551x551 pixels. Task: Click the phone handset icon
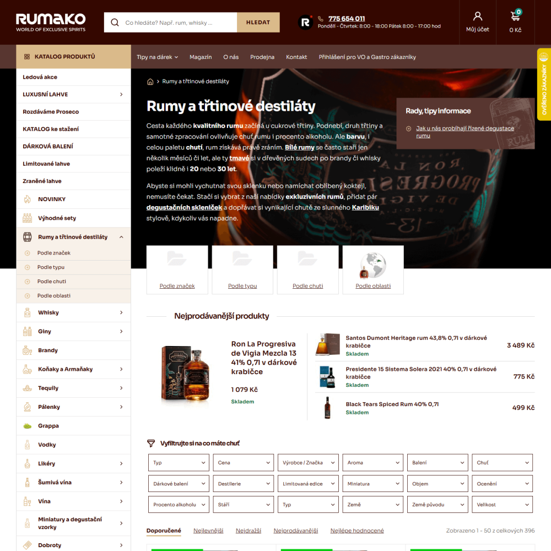pos(321,19)
